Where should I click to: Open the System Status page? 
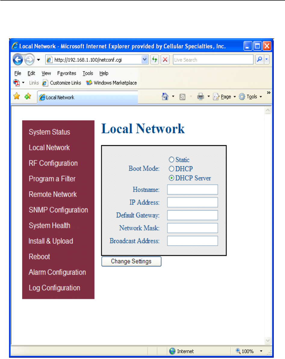49,132
